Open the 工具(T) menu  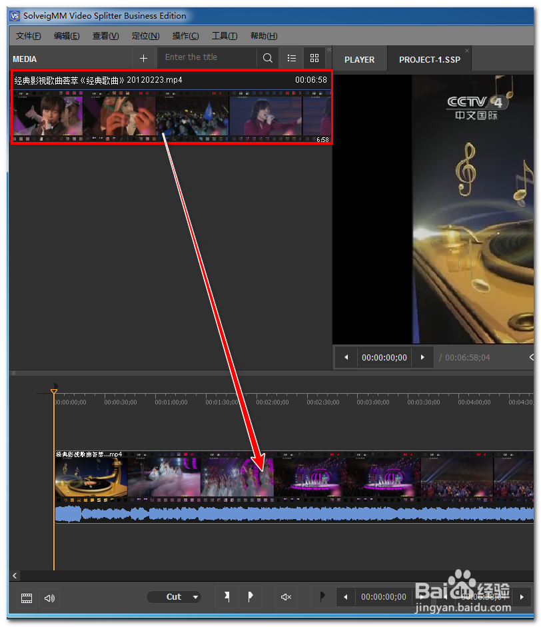pos(225,36)
